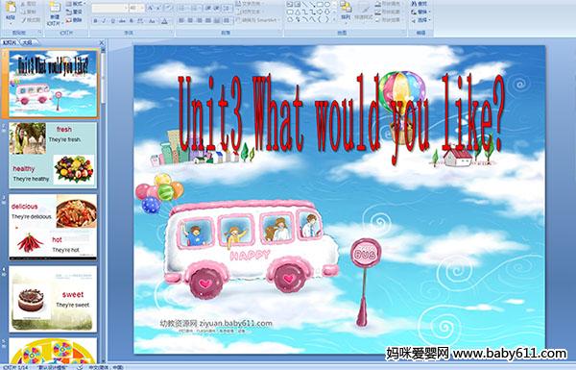Image resolution: width=576 pixels, height=370 pixels.
Task: Click the slide count indicator in status bar
Action: [x=15, y=367]
